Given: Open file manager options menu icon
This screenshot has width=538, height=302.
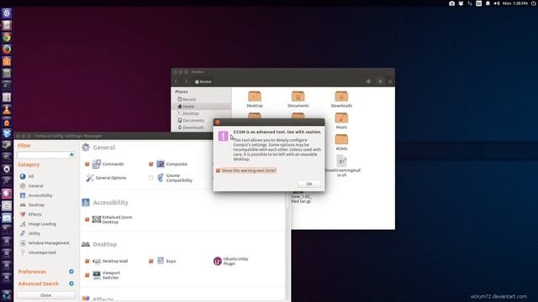Looking at the screenshot, I should [390, 81].
